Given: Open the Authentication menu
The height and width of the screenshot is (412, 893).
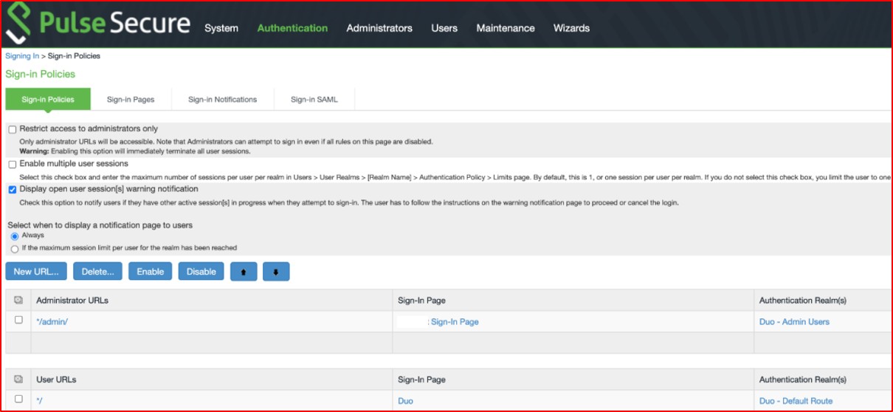Looking at the screenshot, I should tap(292, 28).
